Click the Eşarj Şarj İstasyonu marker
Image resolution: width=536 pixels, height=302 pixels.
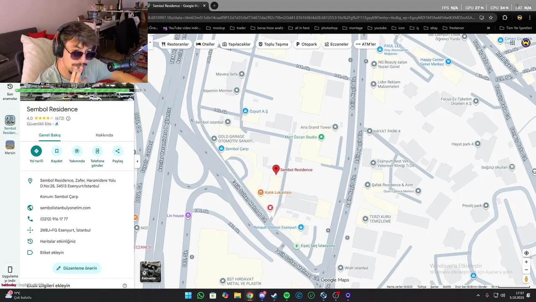[296, 245]
